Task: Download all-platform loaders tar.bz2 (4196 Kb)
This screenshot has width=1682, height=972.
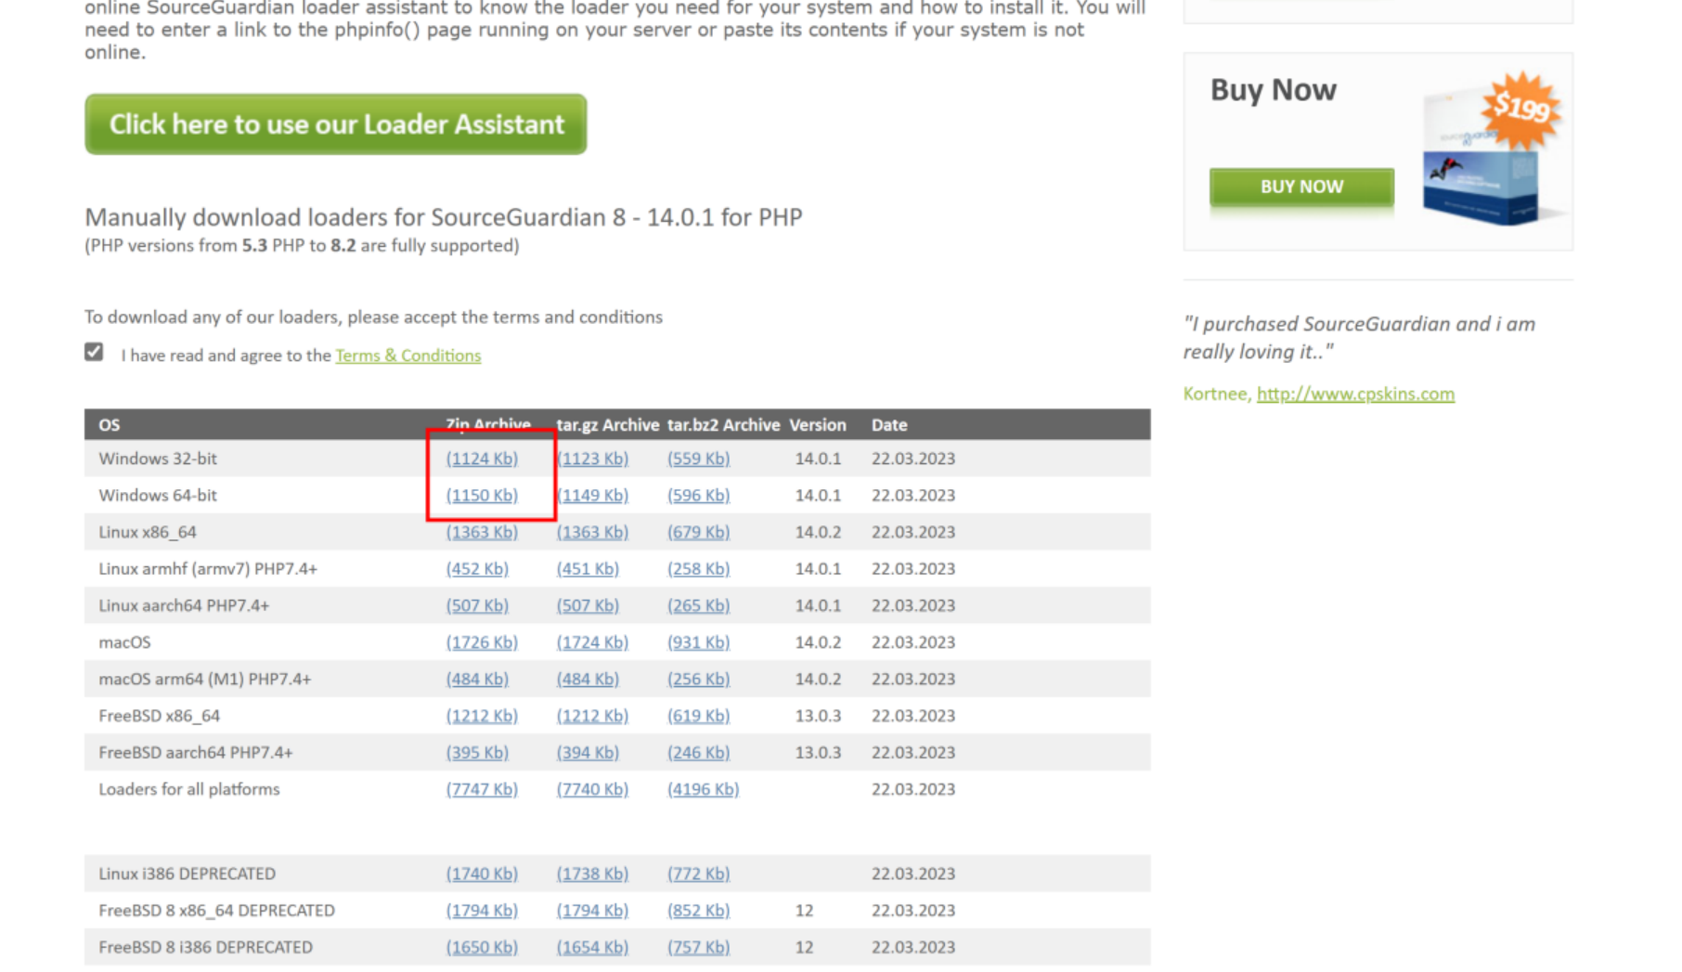Action: tap(703, 789)
